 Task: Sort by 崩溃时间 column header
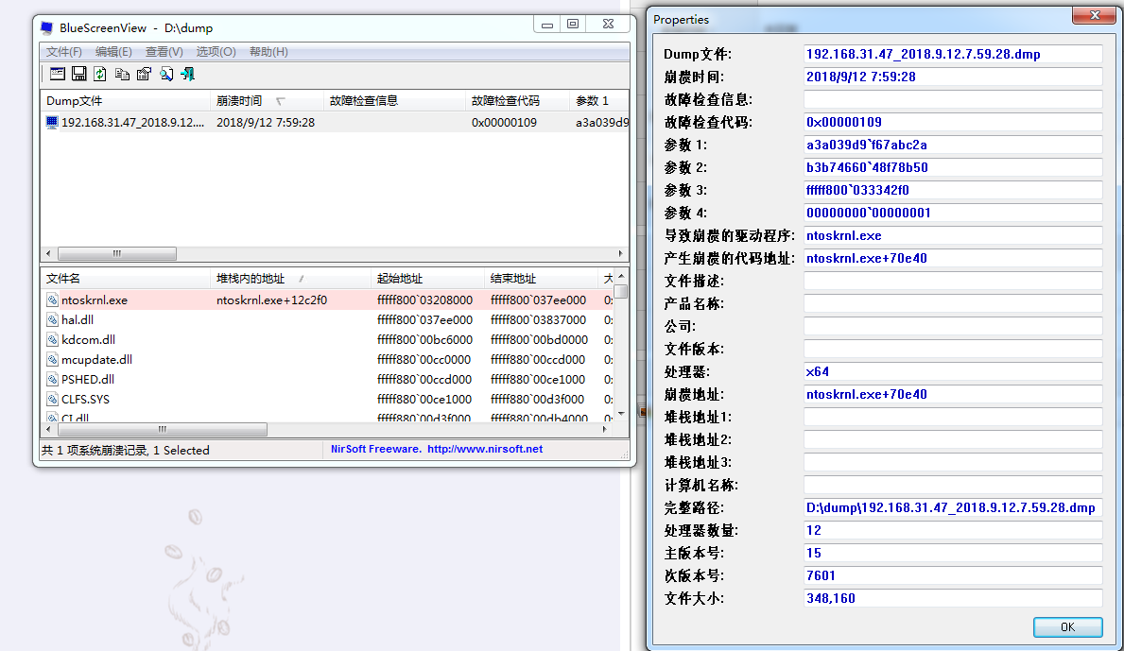(239, 101)
